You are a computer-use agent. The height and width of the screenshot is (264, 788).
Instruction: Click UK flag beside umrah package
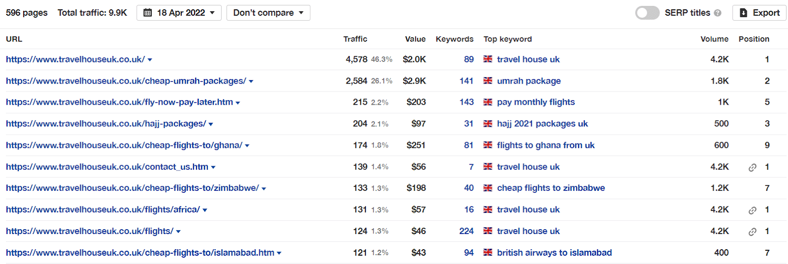[x=488, y=81]
